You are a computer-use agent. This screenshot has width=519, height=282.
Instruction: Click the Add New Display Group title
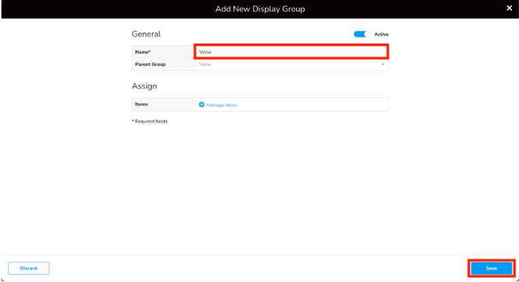point(259,9)
